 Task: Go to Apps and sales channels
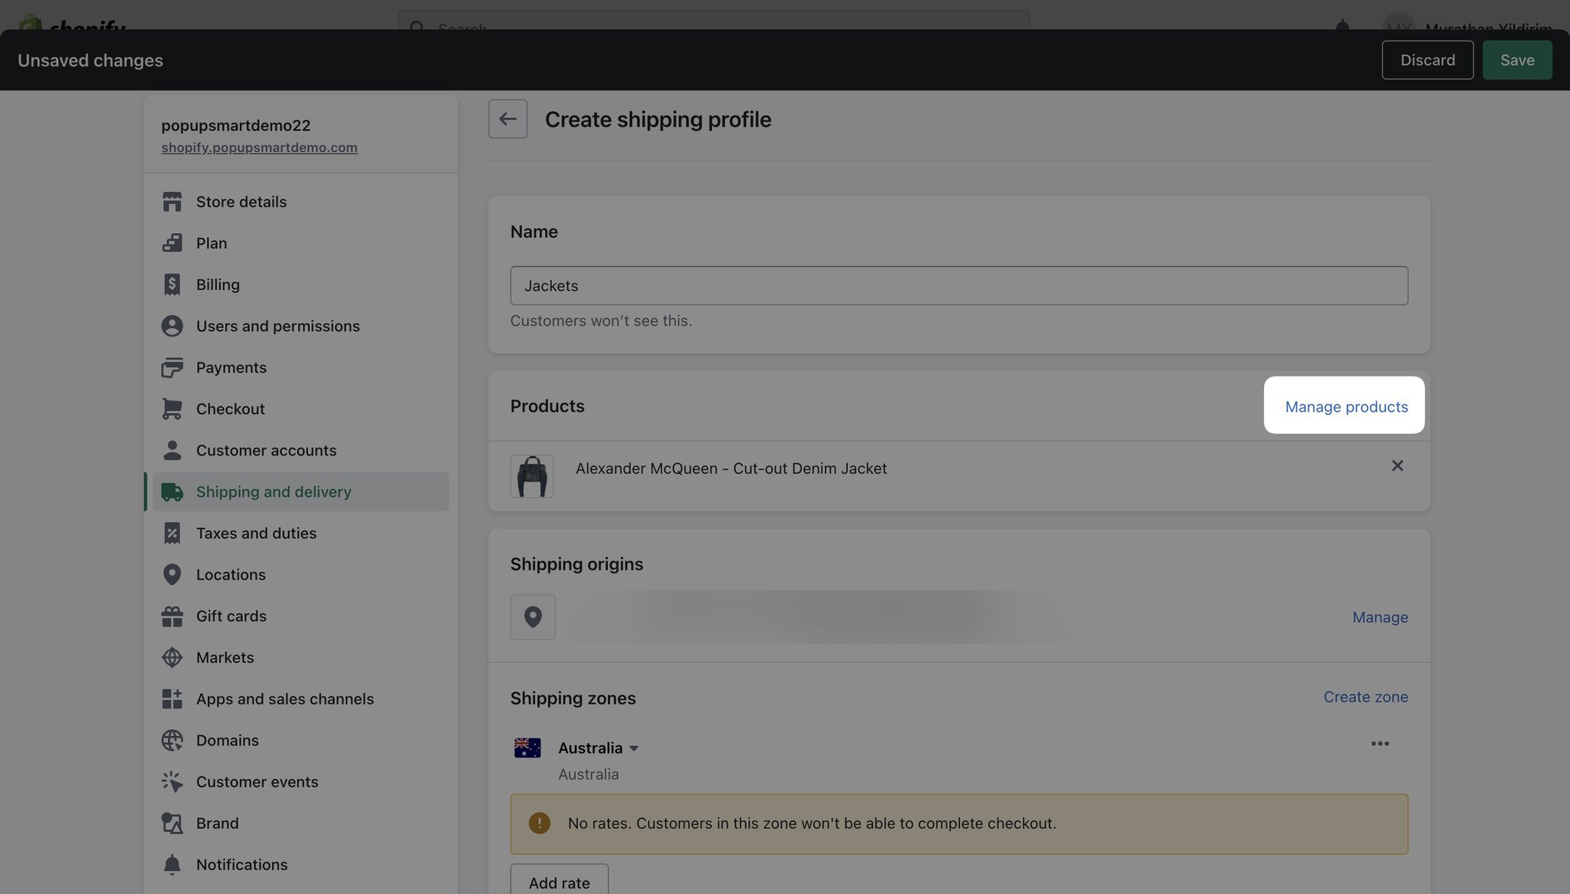click(x=301, y=698)
